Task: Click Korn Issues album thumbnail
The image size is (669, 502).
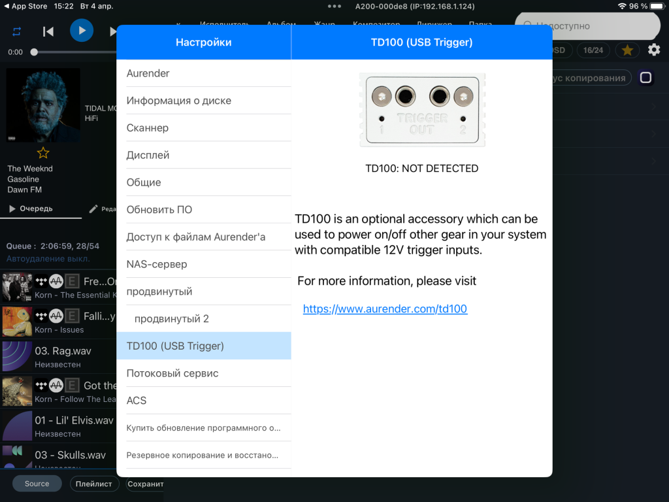Action: 17,322
